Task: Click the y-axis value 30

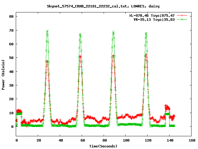Action: coord(11,85)
